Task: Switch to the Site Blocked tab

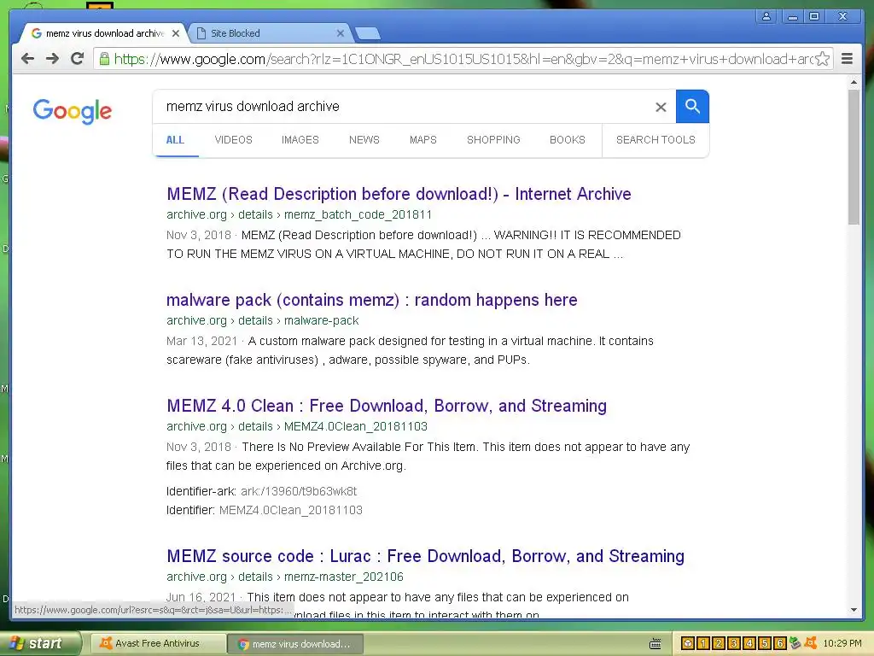Action: [x=269, y=33]
